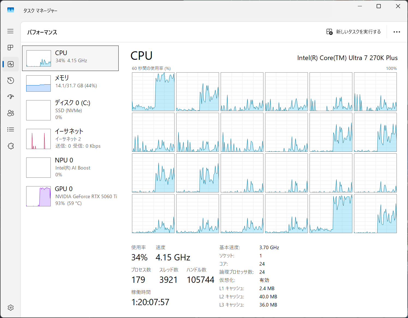Click the three-dots more options button
Image resolution: width=408 pixels, height=318 pixels.
pyautogui.click(x=397, y=32)
